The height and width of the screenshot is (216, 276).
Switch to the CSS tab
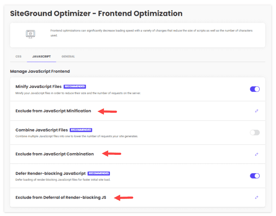18,57
